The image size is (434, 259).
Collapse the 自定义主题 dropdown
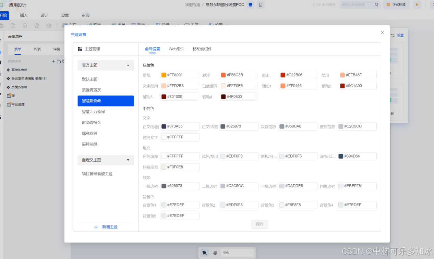click(x=128, y=160)
